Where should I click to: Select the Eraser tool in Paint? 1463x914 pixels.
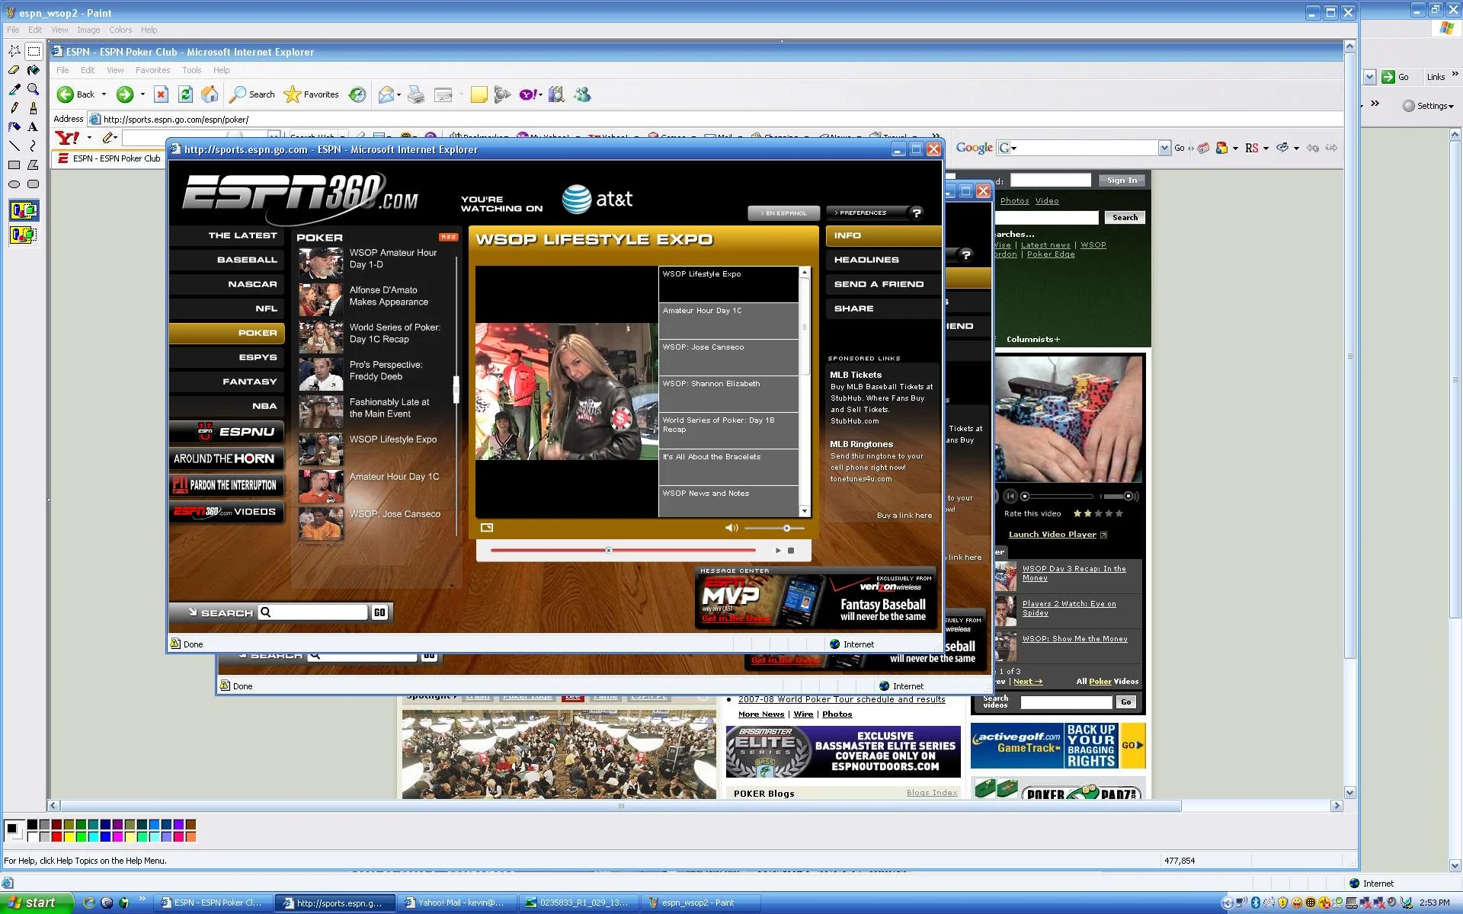[x=13, y=70]
